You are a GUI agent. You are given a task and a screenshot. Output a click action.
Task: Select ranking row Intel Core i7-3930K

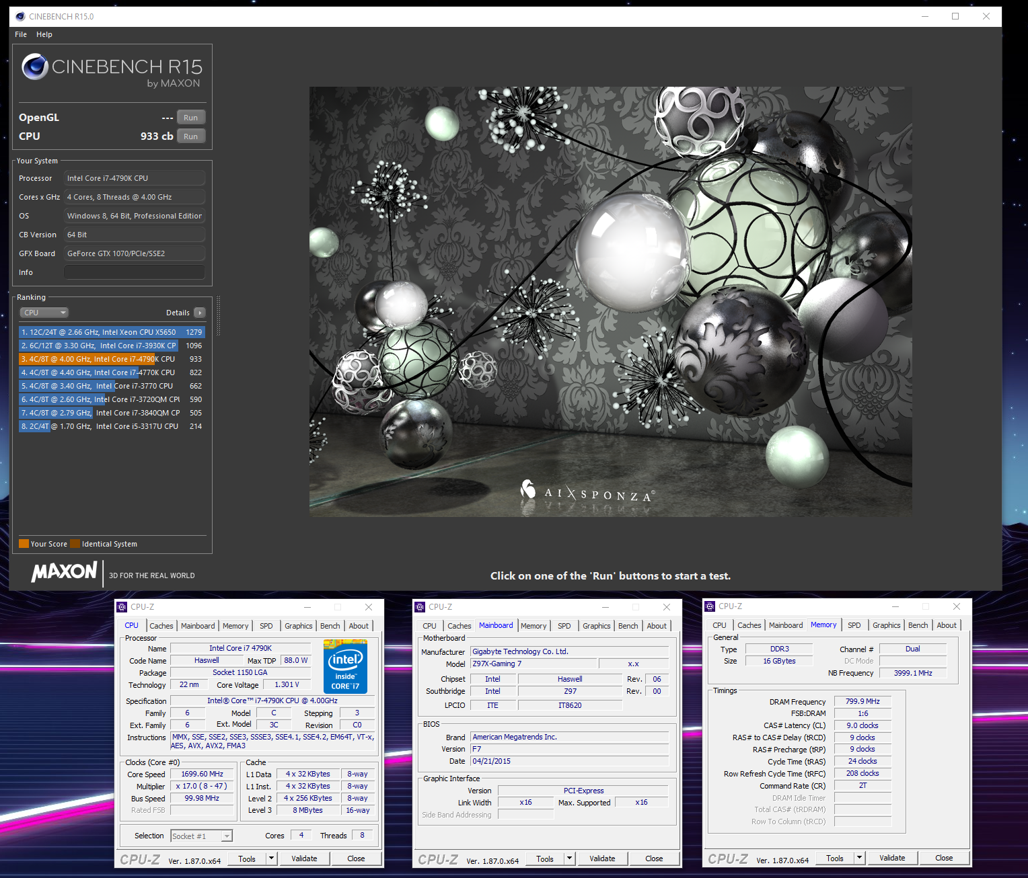[112, 346]
